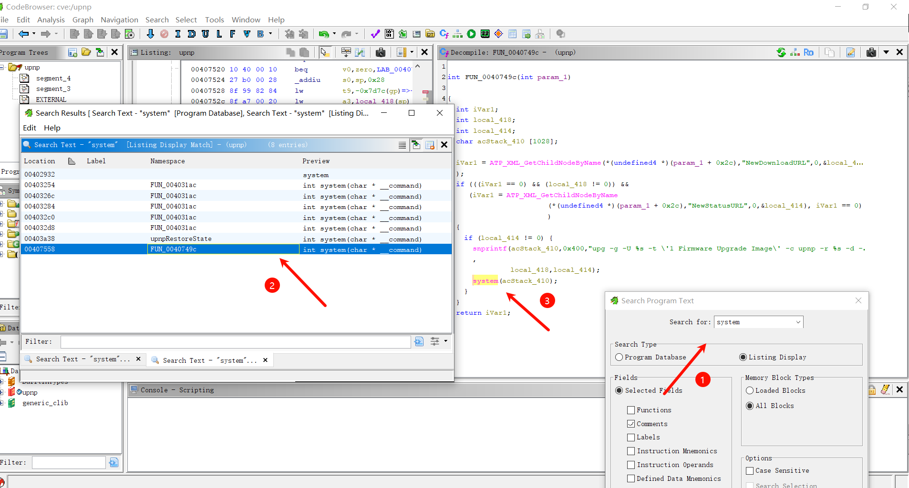
Task: Click the 'D' next data icon
Action: point(192,34)
